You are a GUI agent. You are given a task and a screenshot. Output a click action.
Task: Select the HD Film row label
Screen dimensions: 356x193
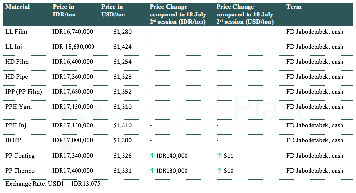pyautogui.click(x=17, y=62)
